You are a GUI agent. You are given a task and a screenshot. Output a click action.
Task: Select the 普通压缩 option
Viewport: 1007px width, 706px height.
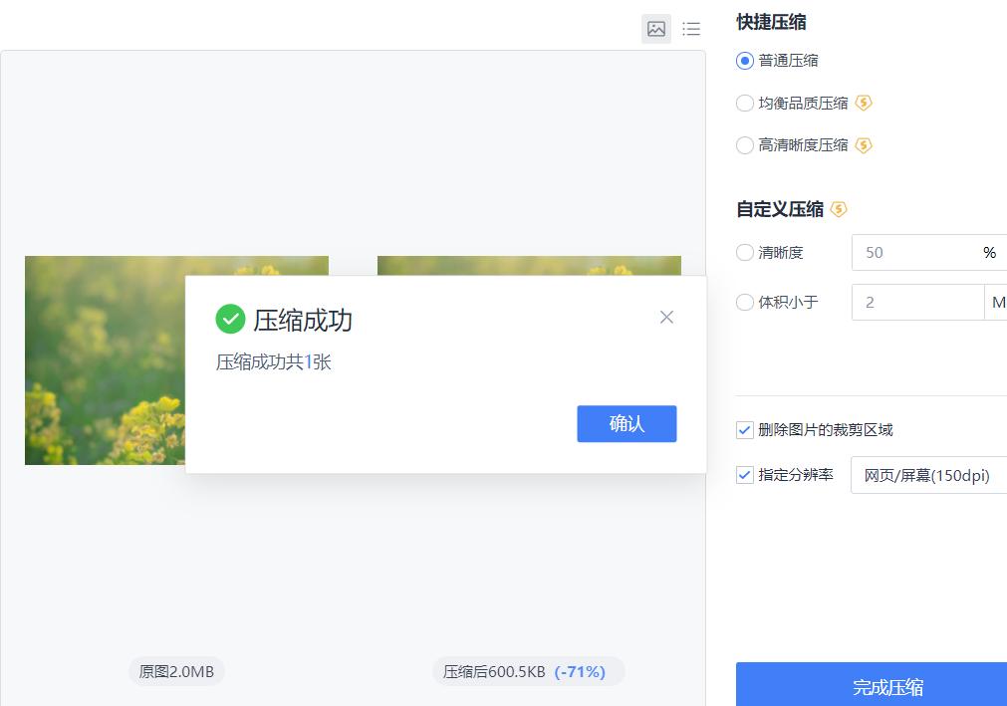tap(744, 61)
